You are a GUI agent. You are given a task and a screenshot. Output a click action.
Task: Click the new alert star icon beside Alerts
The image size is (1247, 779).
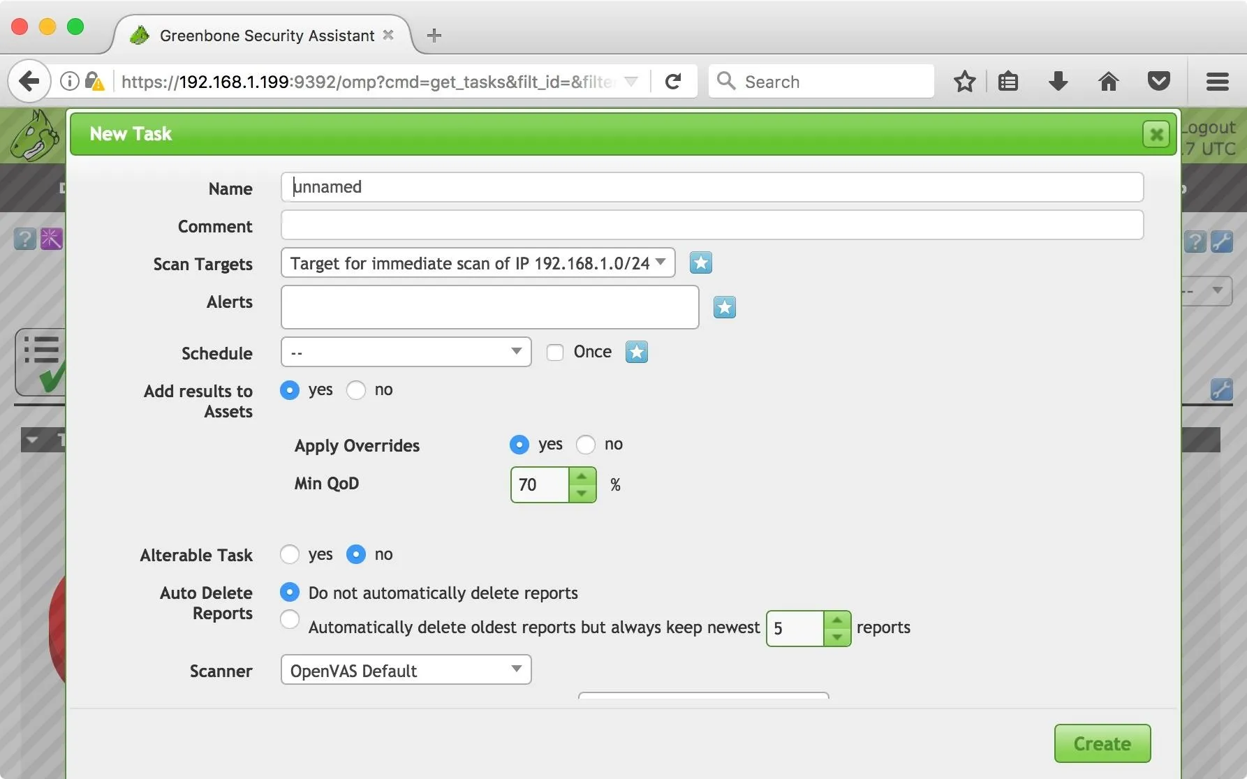(725, 307)
